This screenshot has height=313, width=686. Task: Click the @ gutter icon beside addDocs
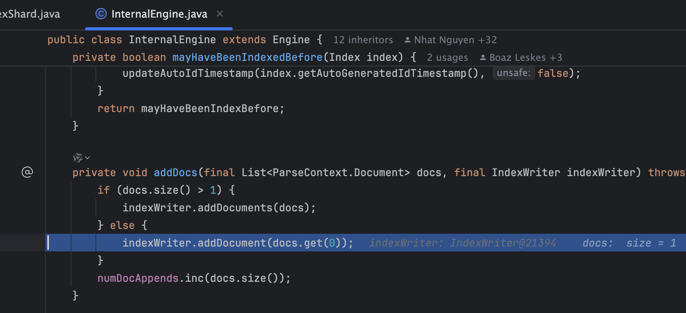[x=27, y=172]
